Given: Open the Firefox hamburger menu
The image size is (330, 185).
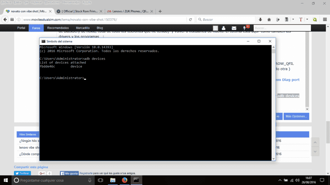Looking at the screenshot, I should [325, 19].
